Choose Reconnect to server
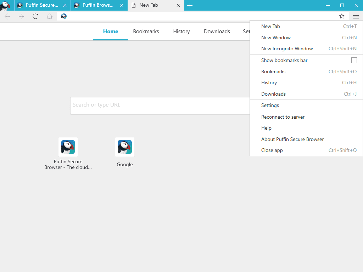The width and height of the screenshot is (363, 272). click(x=306, y=117)
